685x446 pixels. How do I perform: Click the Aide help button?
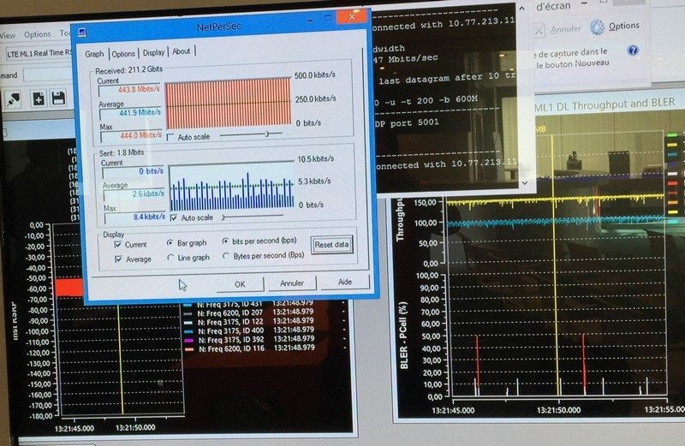coord(345,282)
